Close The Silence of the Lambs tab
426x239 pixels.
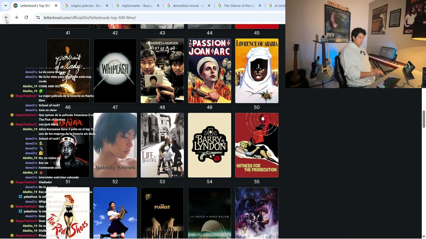pyautogui.click(x=260, y=6)
